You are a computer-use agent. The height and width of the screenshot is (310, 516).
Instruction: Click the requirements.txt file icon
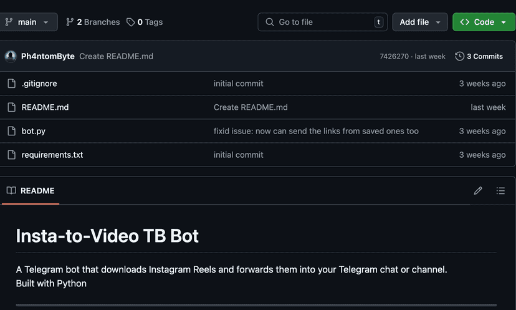tap(11, 155)
